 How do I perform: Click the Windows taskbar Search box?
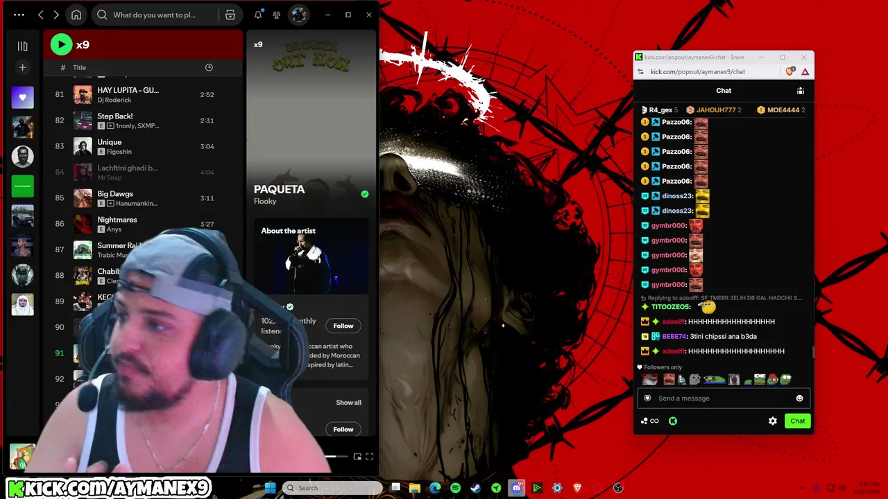(333, 488)
